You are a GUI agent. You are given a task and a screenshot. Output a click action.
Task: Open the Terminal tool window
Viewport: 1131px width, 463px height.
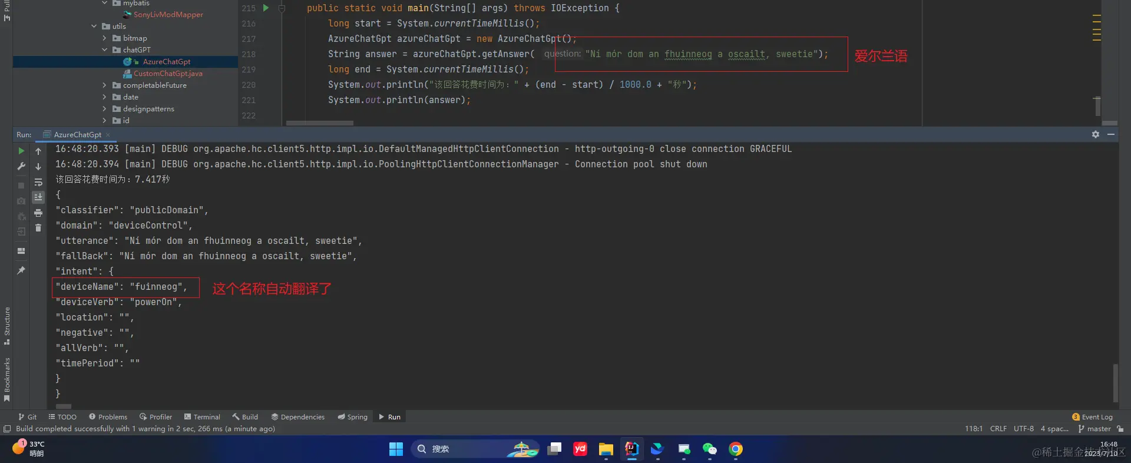coord(202,417)
